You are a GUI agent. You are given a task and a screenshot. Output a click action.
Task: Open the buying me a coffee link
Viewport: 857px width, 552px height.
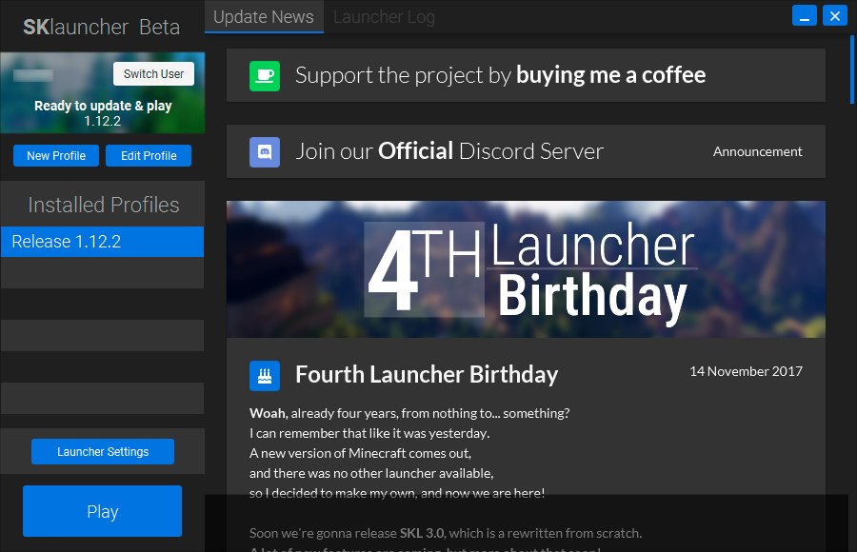pos(610,75)
